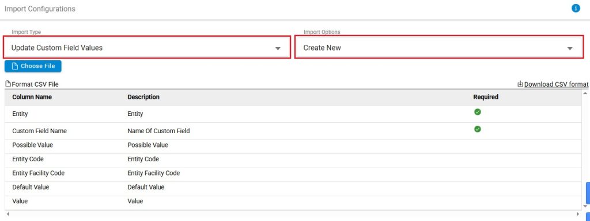Viewport: 590px width, 221px height.
Task: Click the Required column header
Action: click(486, 97)
